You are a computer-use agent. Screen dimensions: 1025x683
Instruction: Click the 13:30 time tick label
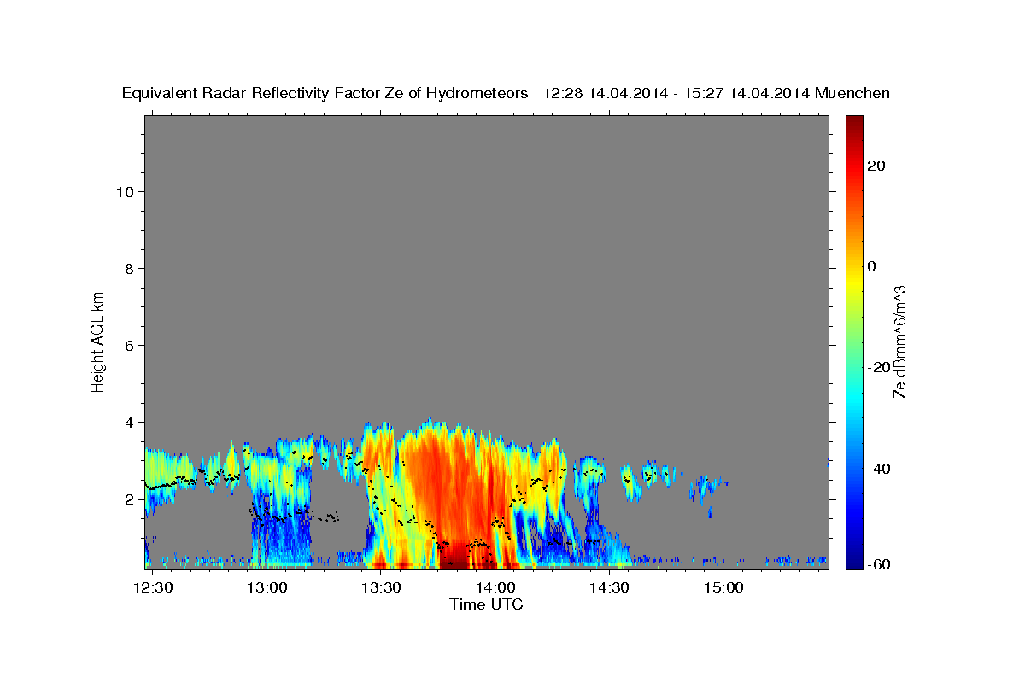[381, 587]
